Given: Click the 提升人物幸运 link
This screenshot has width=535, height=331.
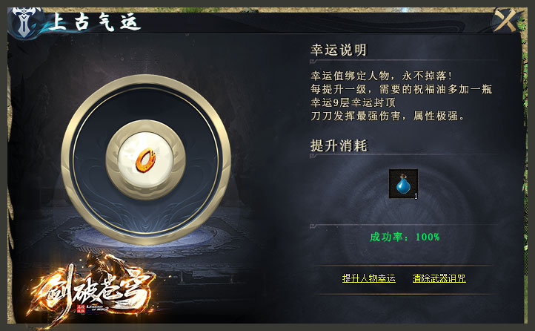Looking at the screenshot, I should click(x=369, y=278).
